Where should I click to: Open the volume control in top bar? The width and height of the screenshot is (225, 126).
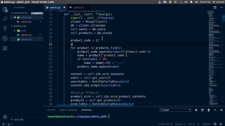(197, 2)
